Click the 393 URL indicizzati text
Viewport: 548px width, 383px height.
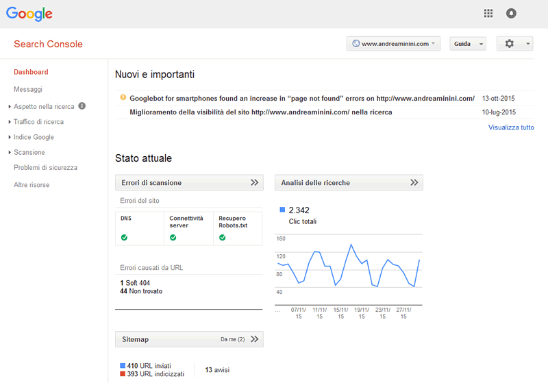[155, 374]
